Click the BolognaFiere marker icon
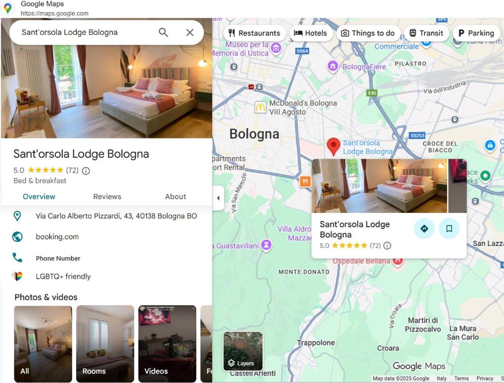This screenshot has height=383, width=504. click(333, 66)
